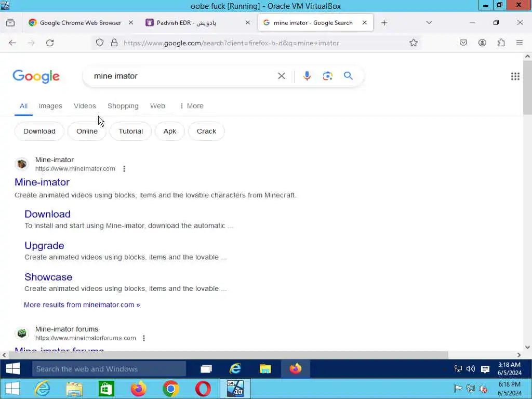Click VirtualBox VM on host taskbar

(x=235, y=389)
